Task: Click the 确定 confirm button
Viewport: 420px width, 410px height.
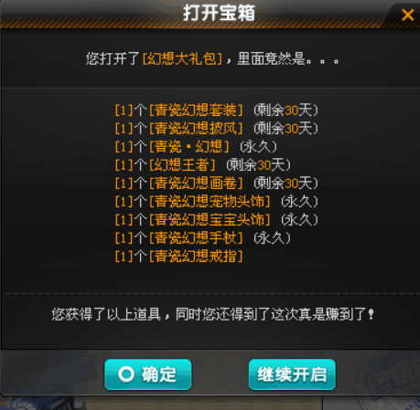Action: pos(148,374)
